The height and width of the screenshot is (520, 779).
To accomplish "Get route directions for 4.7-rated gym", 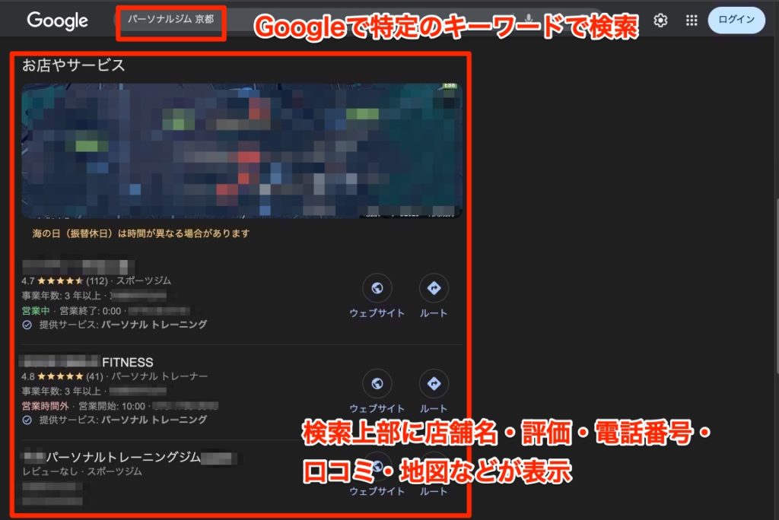I will (434, 288).
